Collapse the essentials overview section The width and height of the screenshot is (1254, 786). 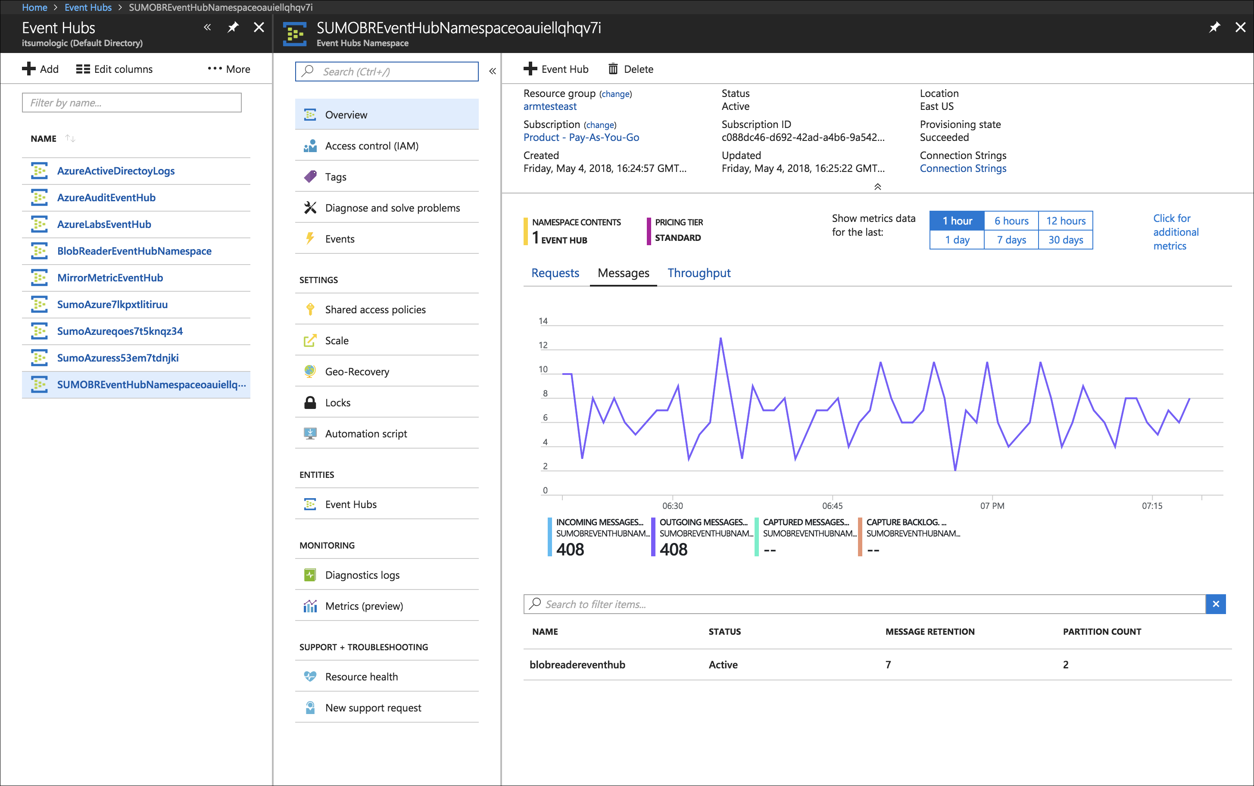[877, 186]
